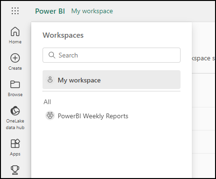The width and height of the screenshot is (216, 179).
Task: Open OneLake data hub
Action: 15,118
